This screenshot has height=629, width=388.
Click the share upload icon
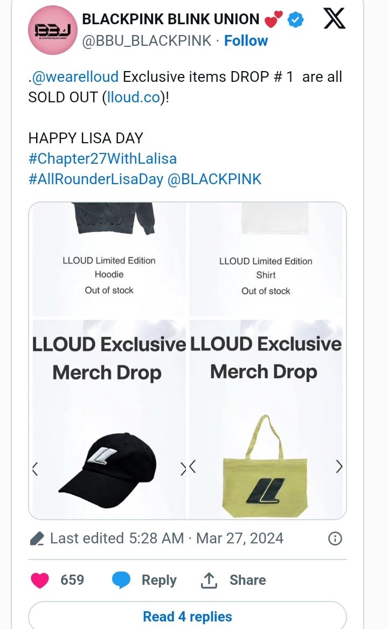click(208, 580)
